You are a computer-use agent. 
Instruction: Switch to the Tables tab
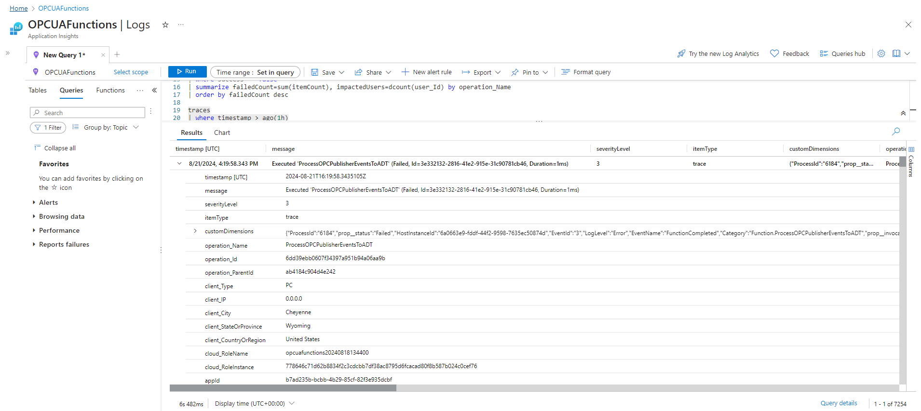tap(38, 90)
